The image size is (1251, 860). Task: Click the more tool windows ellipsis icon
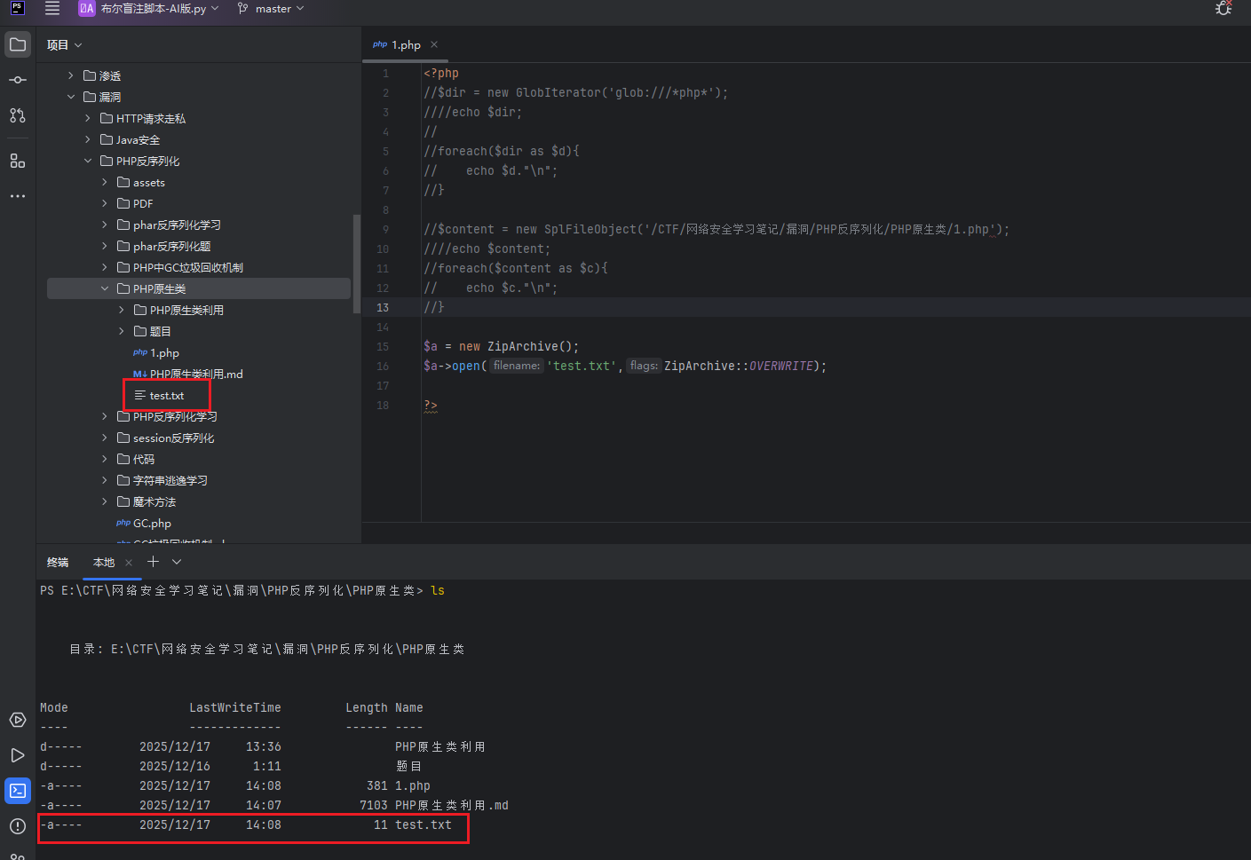(x=18, y=196)
